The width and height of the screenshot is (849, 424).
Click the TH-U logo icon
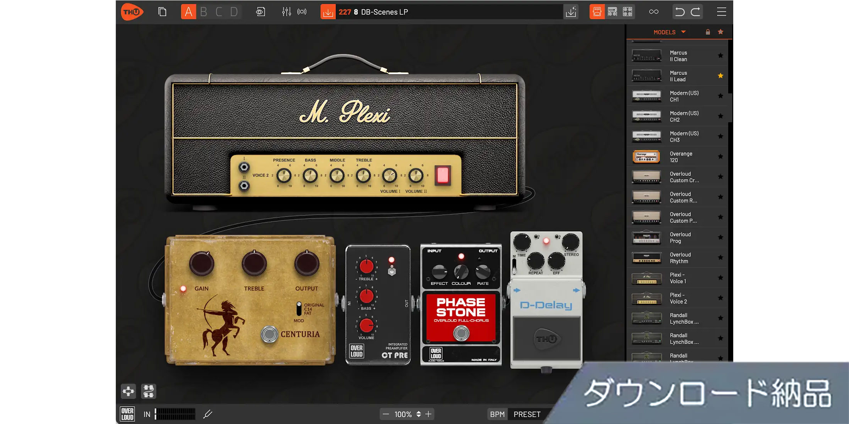132,12
